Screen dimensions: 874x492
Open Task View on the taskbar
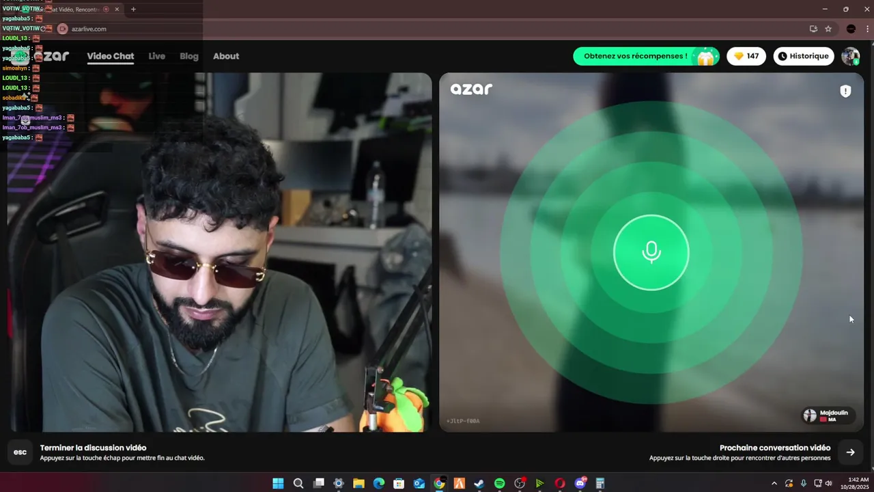[318, 483]
